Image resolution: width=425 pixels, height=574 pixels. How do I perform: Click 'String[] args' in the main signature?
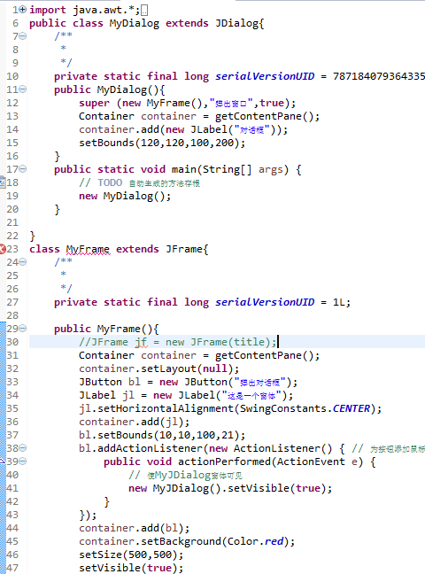pos(243,169)
